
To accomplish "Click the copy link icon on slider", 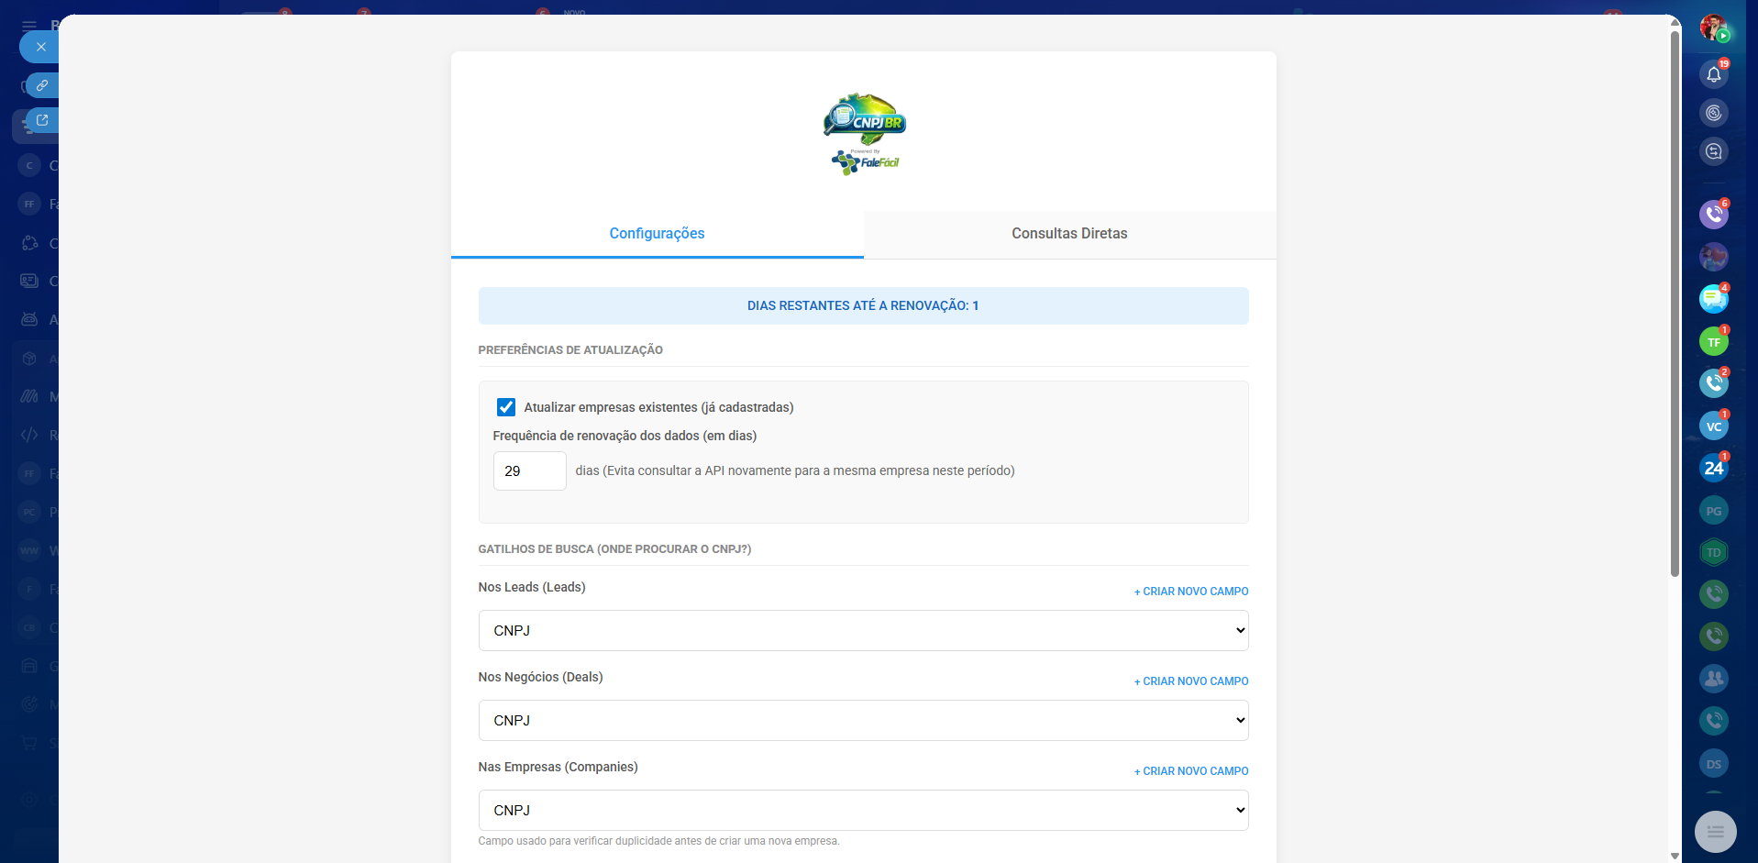I will 42,85.
